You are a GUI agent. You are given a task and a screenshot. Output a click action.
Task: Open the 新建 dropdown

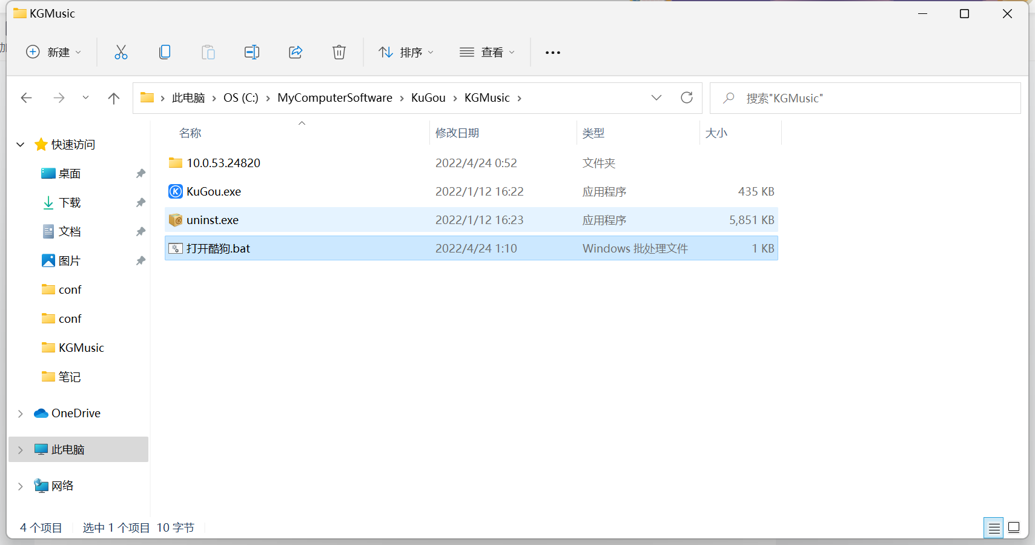(x=53, y=52)
